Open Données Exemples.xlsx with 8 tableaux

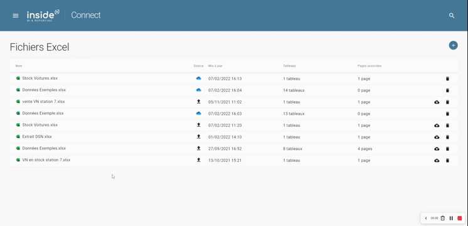point(44,148)
